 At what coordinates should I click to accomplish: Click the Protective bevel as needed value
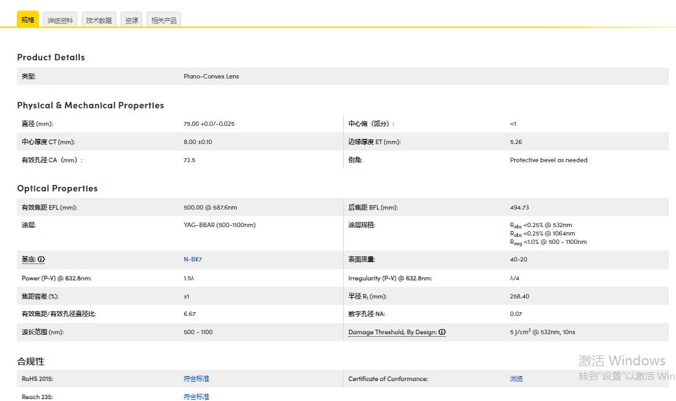[x=548, y=160]
